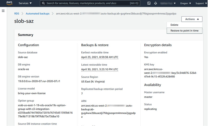Select retention period value 7
This screenshot has width=208, height=126.
(82, 94)
